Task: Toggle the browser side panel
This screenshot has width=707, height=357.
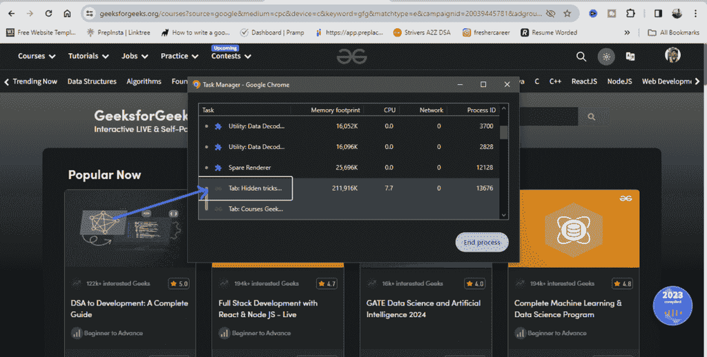Action: tap(658, 14)
